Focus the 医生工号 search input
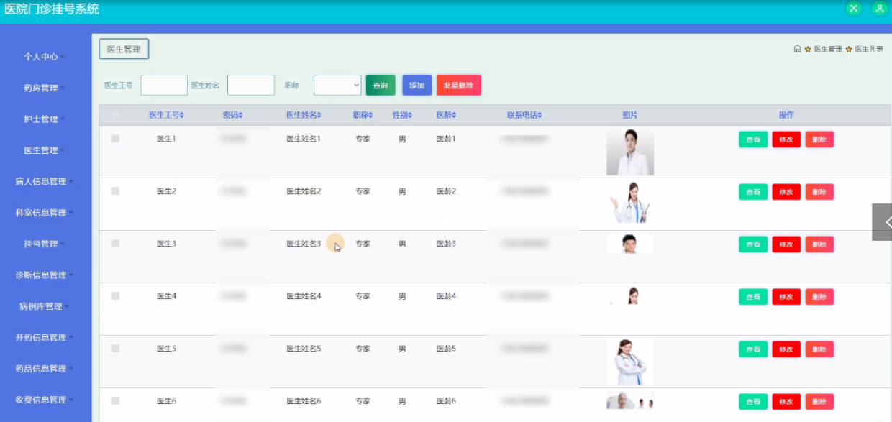This screenshot has width=892, height=422. pyautogui.click(x=164, y=85)
